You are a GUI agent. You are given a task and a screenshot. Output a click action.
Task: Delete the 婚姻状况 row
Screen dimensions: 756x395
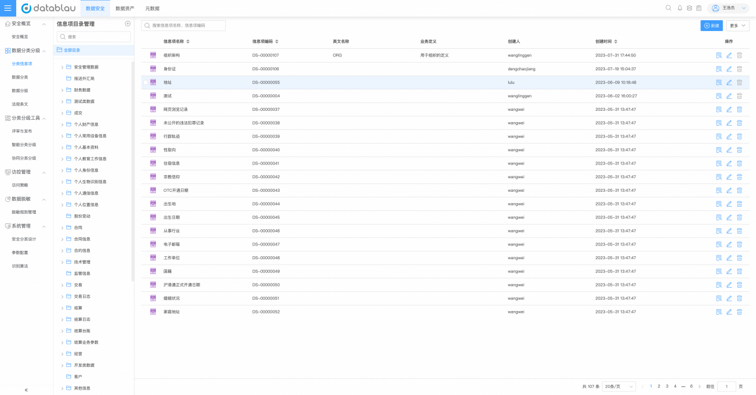tap(739, 298)
